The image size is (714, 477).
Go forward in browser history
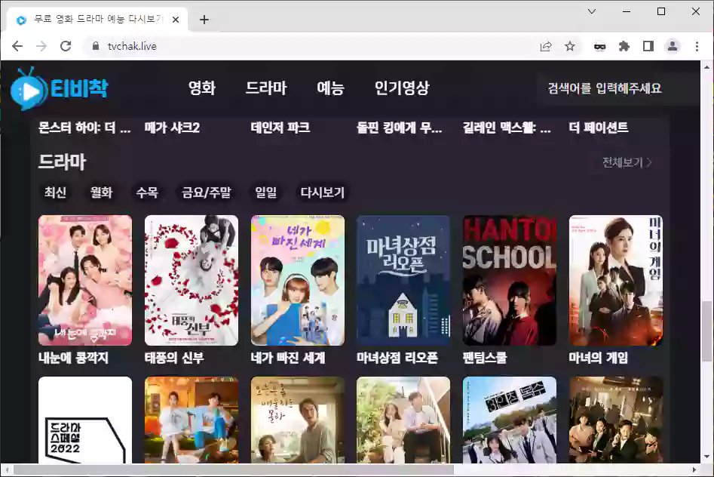tap(41, 46)
